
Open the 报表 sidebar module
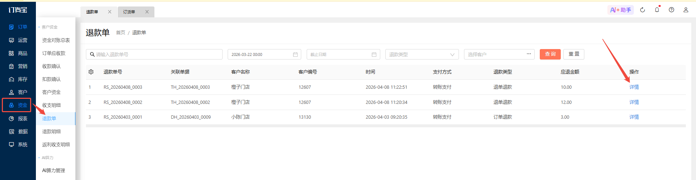coord(18,118)
